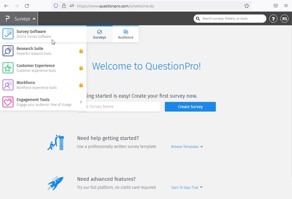Open Workforce menu entry
The height and width of the screenshot is (199, 292).
coord(43,85)
